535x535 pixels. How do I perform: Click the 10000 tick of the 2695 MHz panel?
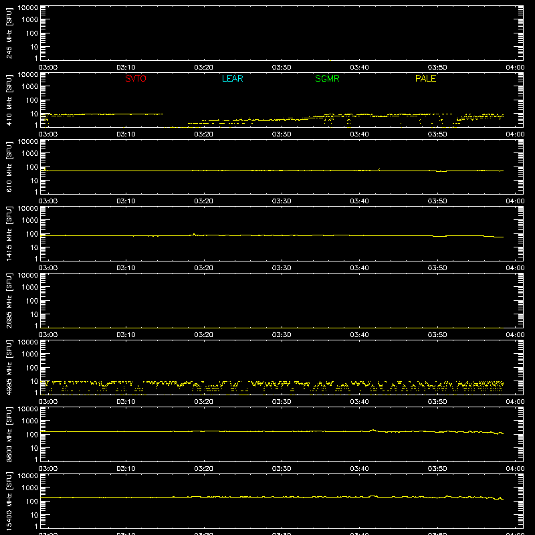click(x=28, y=276)
